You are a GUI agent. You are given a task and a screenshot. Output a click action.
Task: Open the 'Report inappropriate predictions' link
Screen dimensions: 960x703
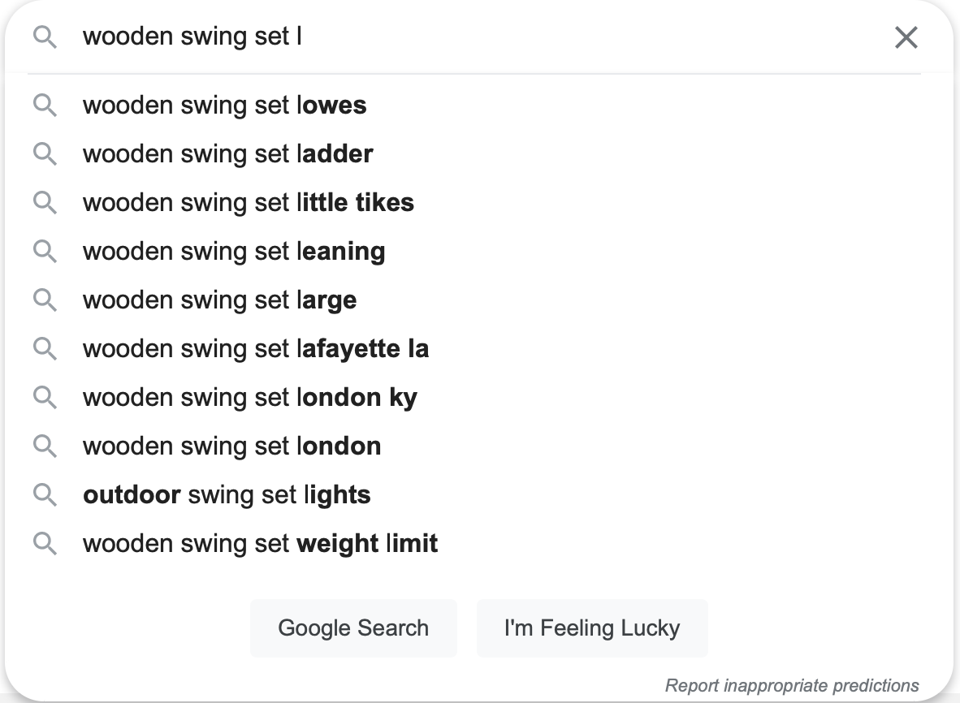coord(792,685)
